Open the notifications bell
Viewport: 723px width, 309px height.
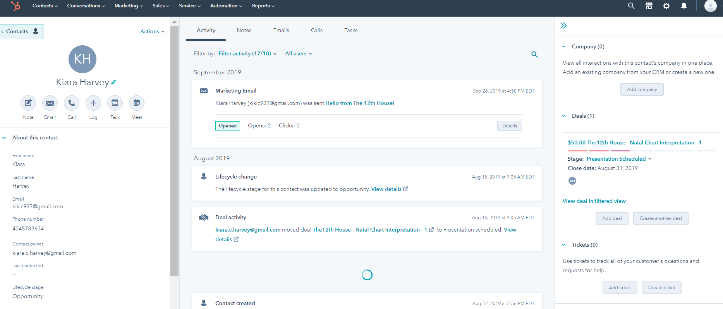click(x=684, y=6)
